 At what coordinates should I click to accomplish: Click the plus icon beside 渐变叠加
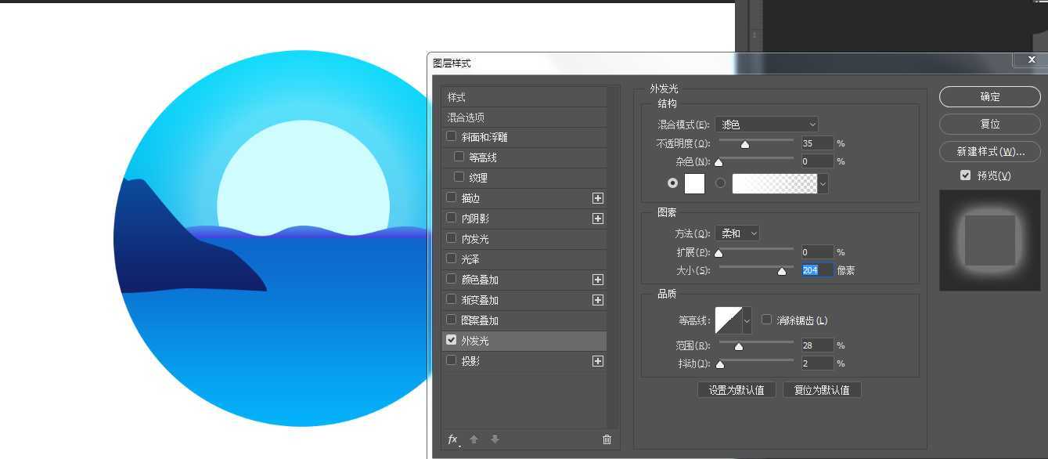pos(597,299)
